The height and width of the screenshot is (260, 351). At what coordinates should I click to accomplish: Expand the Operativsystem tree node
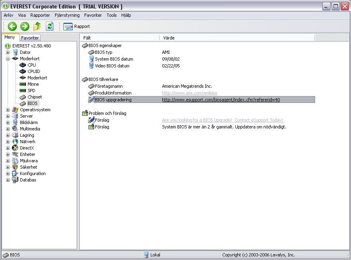tap(8, 110)
